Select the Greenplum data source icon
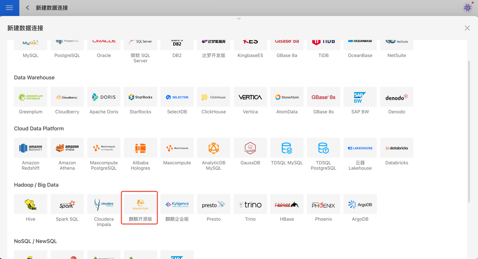Viewport: 478px width, 259px height. tap(31, 97)
